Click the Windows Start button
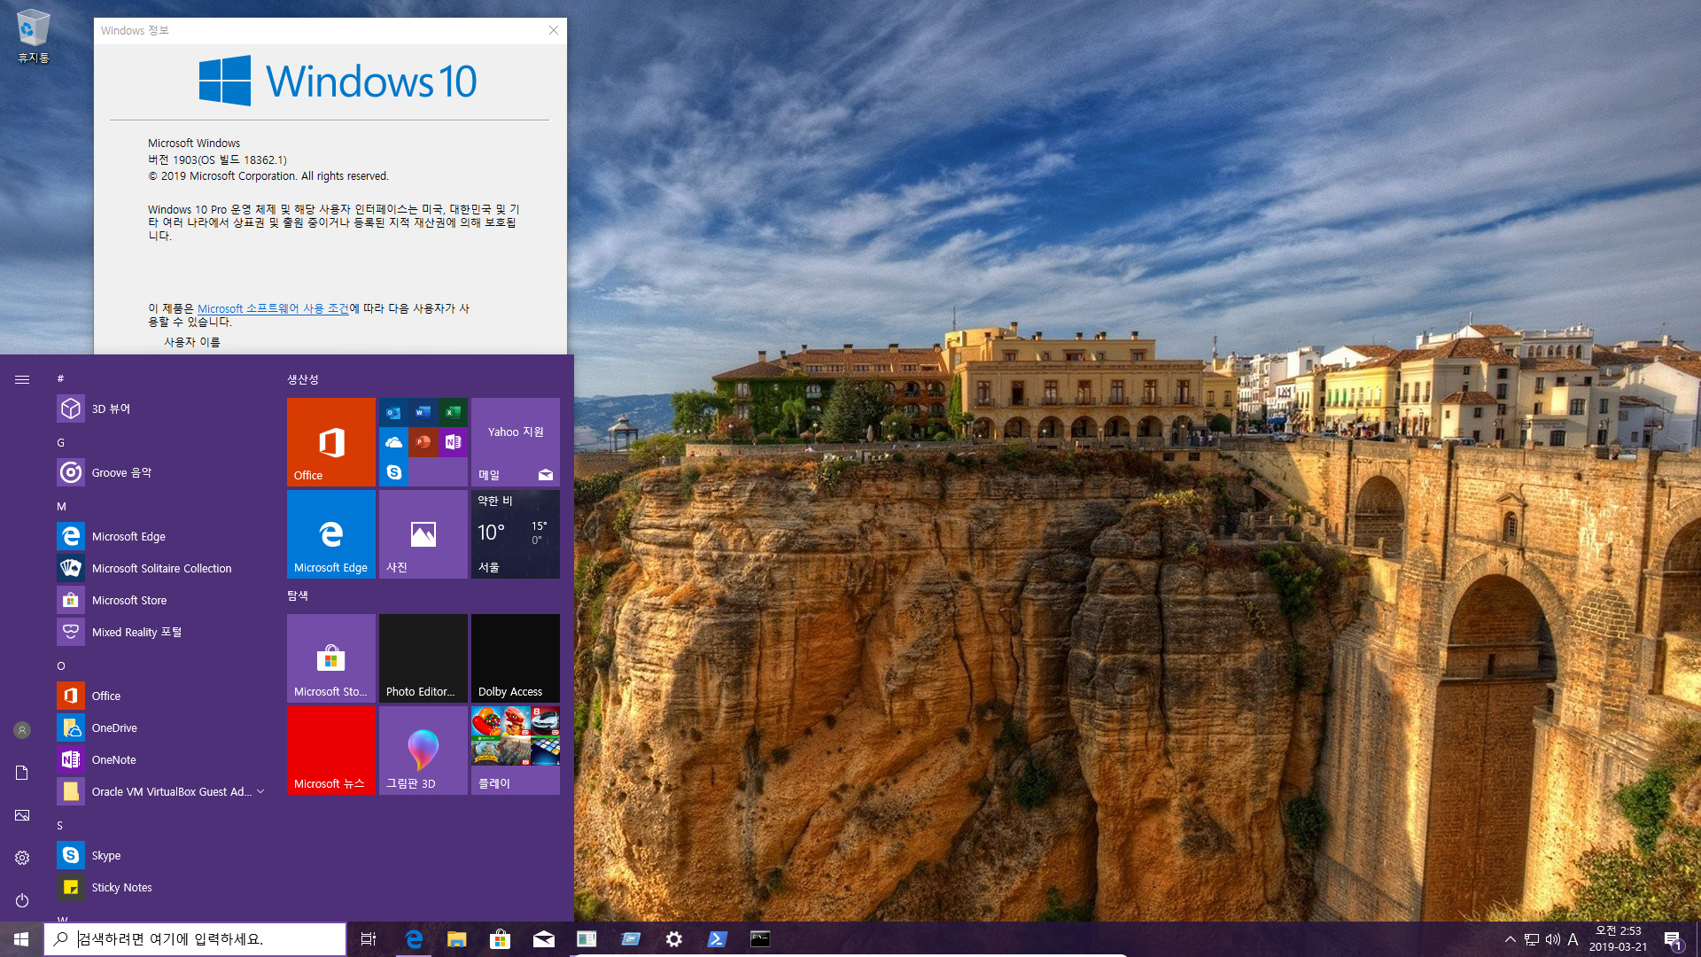 [x=21, y=939]
